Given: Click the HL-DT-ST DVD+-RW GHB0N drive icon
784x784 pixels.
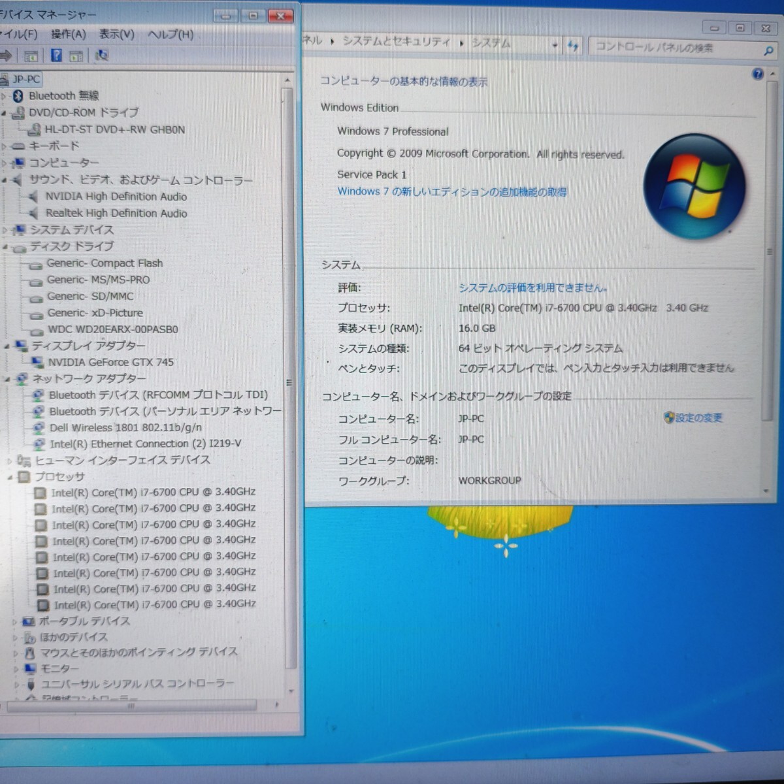Looking at the screenshot, I should [34, 129].
